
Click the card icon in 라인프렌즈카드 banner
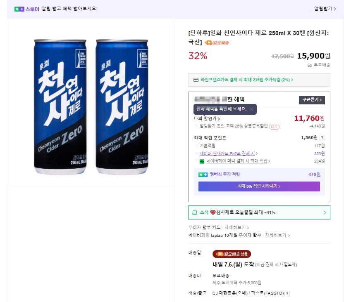pyautogui.click(x=196, y=80)
